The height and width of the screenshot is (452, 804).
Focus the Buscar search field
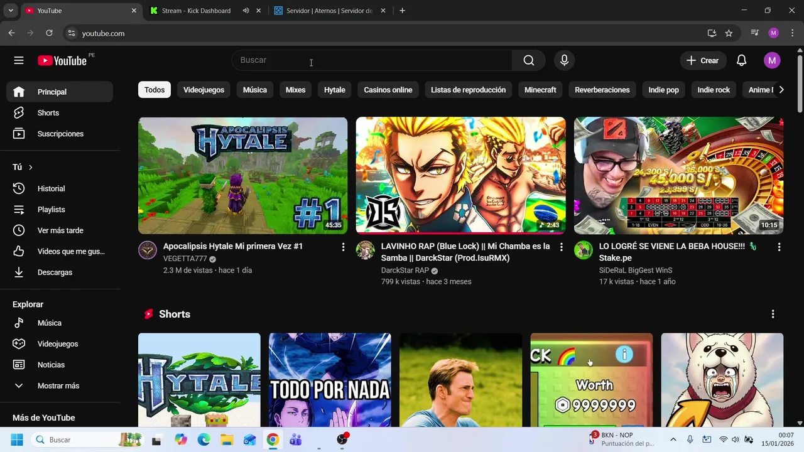(x=372, y=60)
